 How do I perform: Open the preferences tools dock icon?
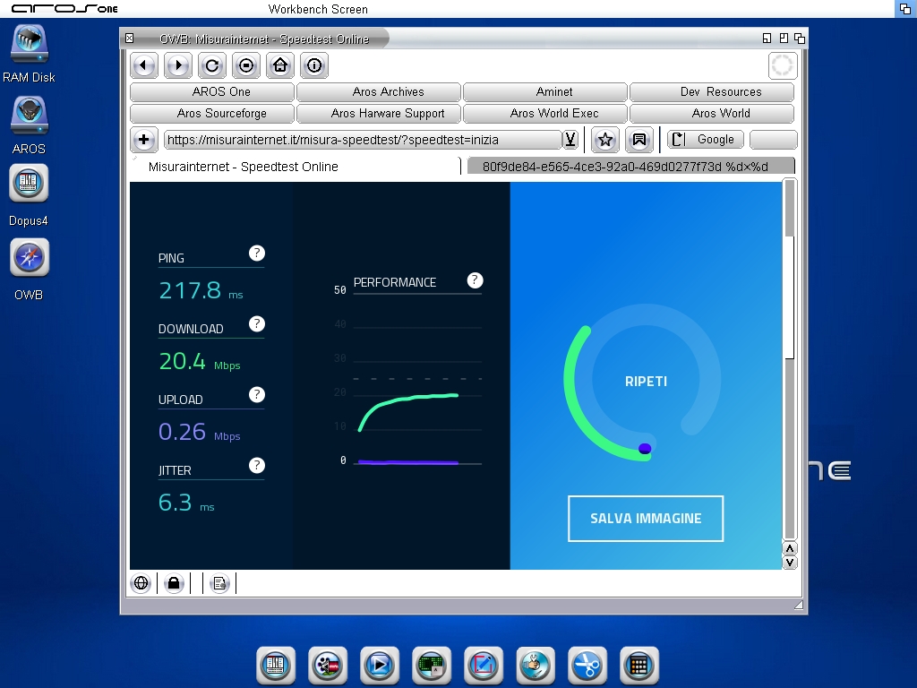click(536, 666)
